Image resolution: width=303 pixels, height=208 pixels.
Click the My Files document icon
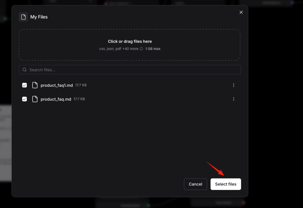click(x=23, y=17)
